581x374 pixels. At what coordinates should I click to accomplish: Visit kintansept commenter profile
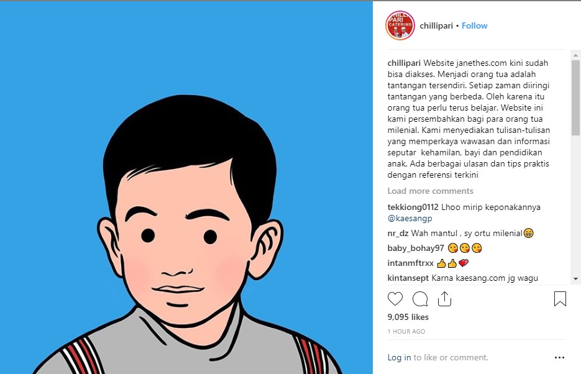[408, 278]
